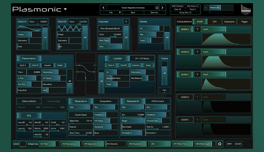Screen dimensions: 264x152
Task: Click the Save button
Action: [x=133, y=13]
